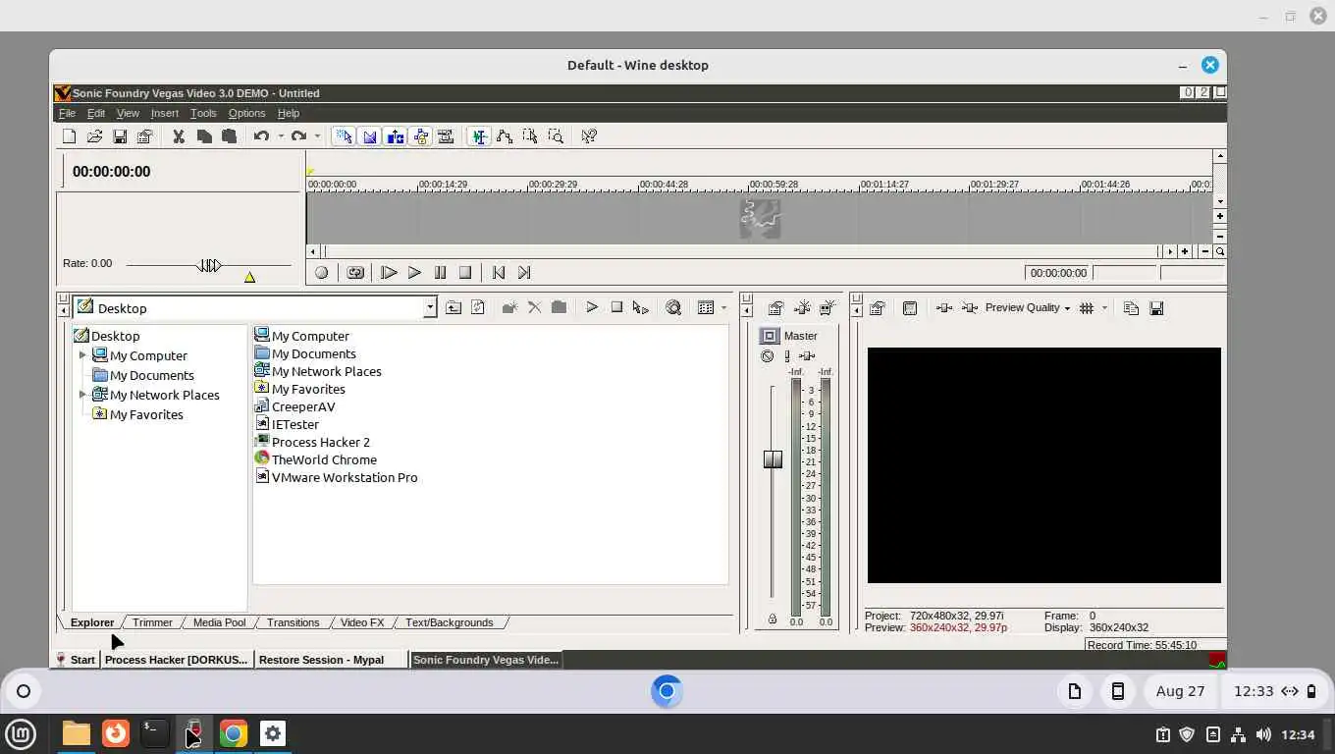
Task: Open Master bus FX plug-in chain icon
Action: [807, 356]
